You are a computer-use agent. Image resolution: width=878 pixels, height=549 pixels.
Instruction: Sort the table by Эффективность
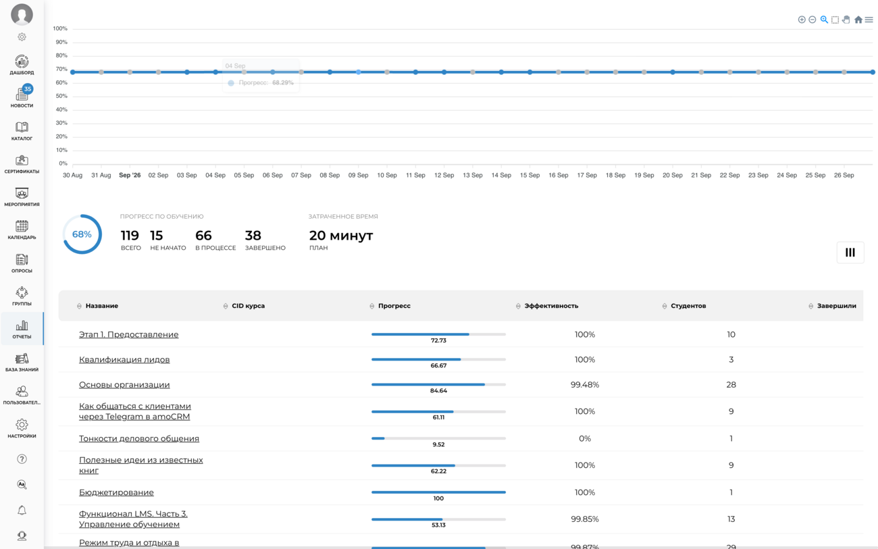(x=547, y=306)
